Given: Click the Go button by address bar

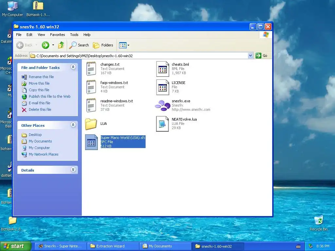Looking at the screenshot, I should click(261, 56).
